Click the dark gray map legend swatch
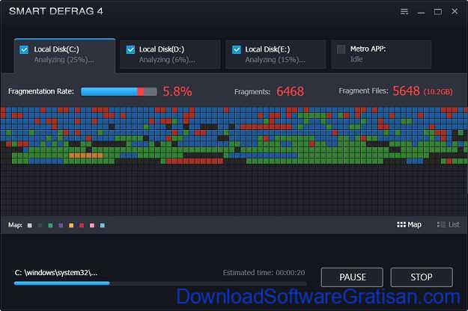Image resolution: width=468 pixels, height=311 pixels. pos(40,225)
